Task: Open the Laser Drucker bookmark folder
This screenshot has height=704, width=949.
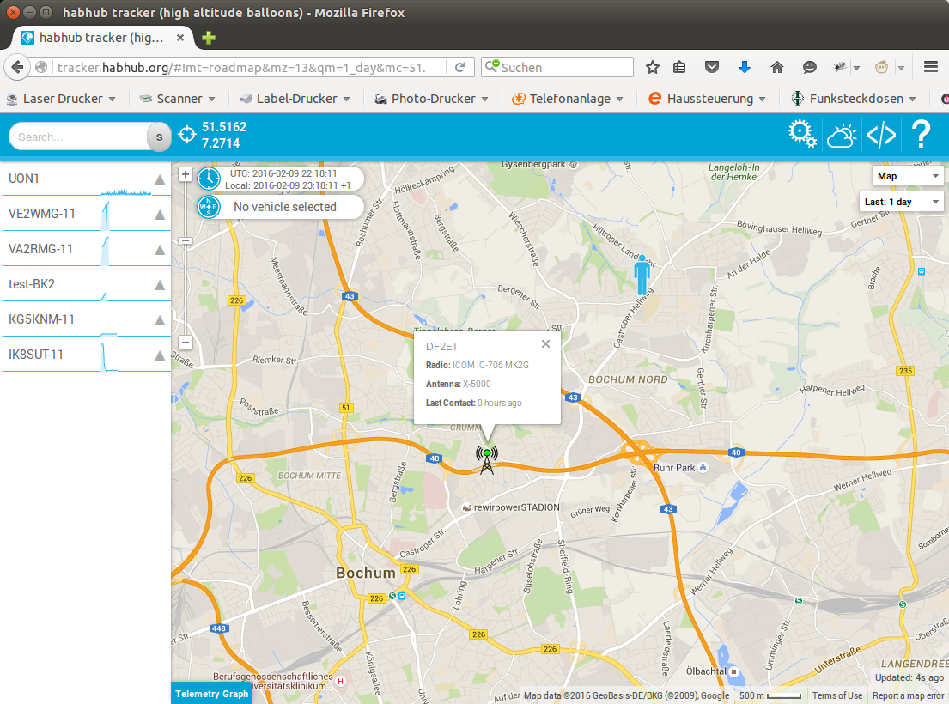Action: pyautogui.click(x=60, y=99)
